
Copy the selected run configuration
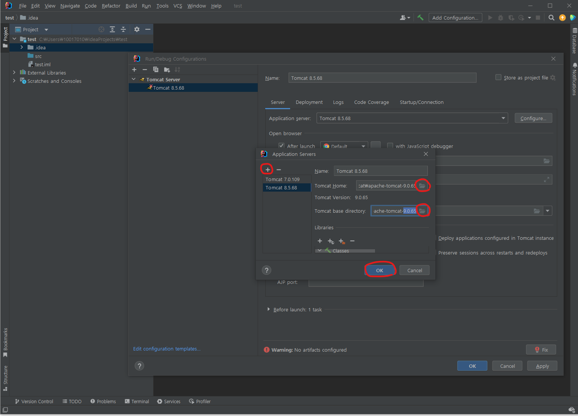pos(156,70)
